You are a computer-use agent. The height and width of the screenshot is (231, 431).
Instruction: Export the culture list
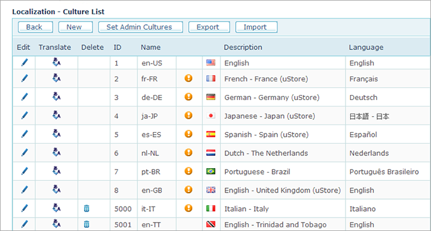point(209,27)
